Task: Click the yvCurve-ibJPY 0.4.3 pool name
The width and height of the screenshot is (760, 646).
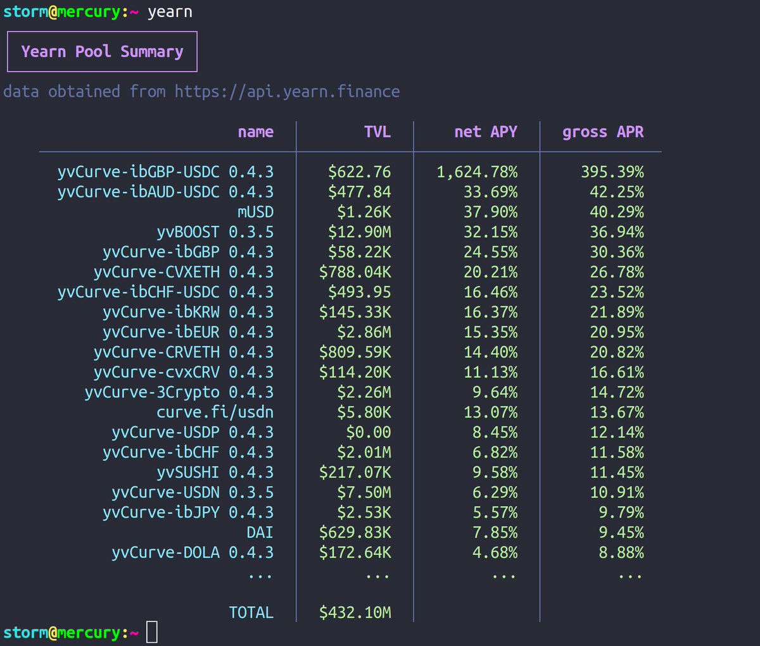Action: tap(188, 512)
